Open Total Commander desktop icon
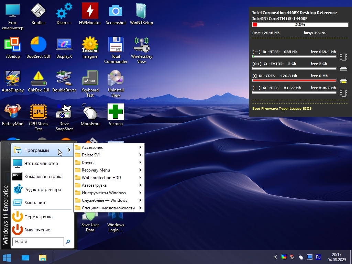This screenshot has width=352, height=264. 115,50
